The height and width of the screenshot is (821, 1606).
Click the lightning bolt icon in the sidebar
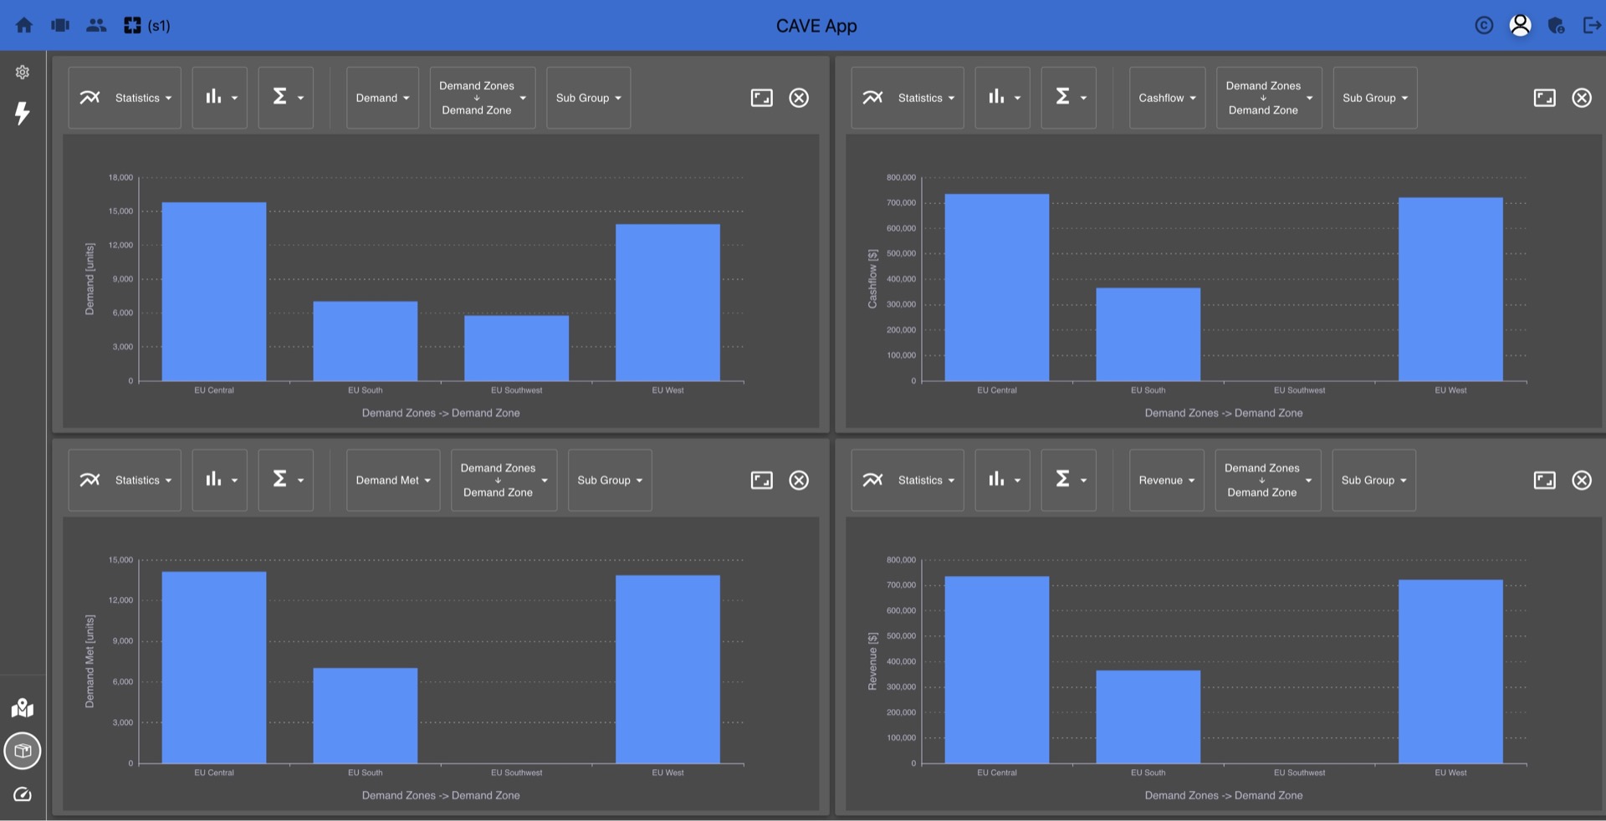pos(23,115)
